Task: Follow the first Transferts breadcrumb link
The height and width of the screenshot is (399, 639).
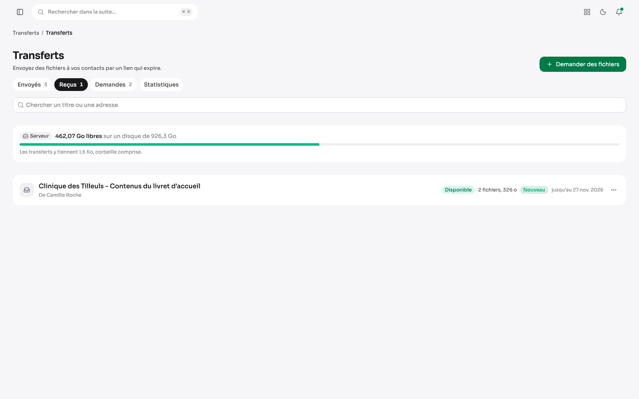Action: point(26,33)
